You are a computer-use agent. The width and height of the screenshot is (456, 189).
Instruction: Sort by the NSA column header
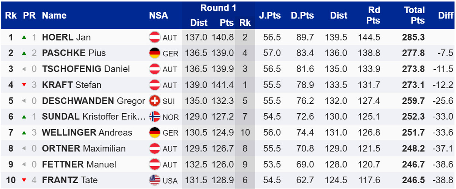158,16
